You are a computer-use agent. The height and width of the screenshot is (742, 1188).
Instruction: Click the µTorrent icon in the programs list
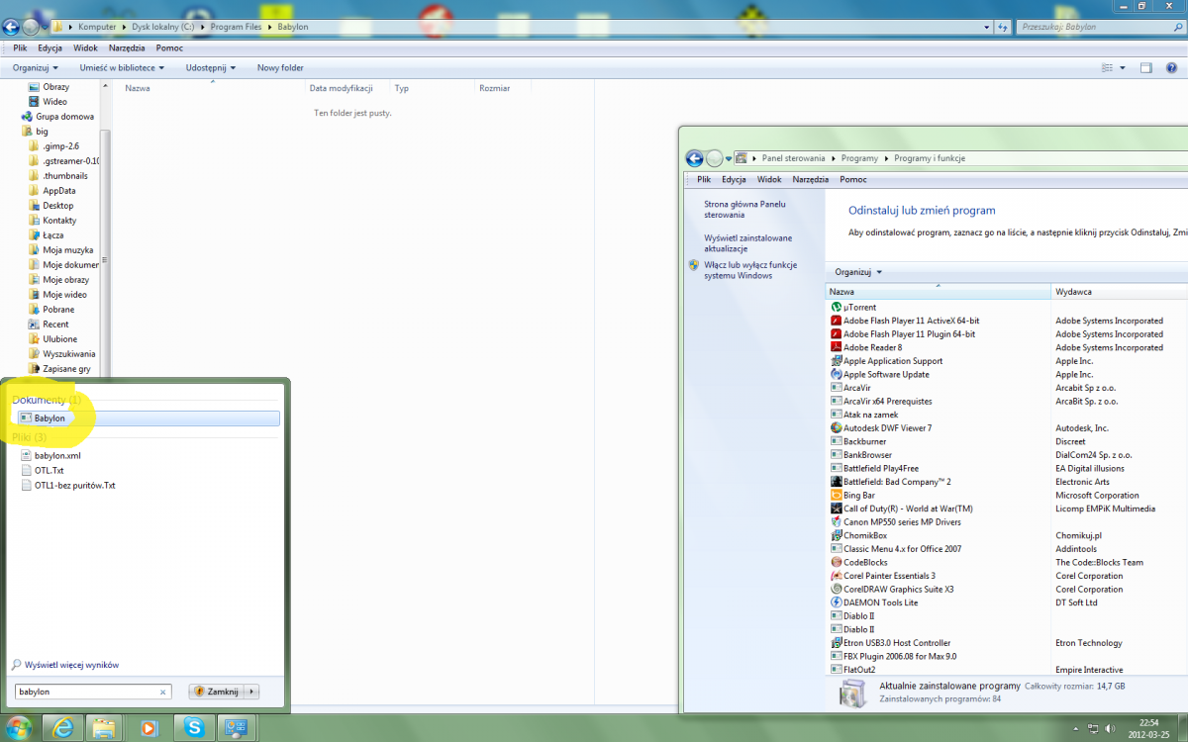coord(836,308)
